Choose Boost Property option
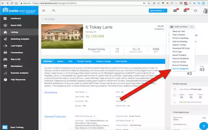208x130 pixels. [x=179, y=55]
